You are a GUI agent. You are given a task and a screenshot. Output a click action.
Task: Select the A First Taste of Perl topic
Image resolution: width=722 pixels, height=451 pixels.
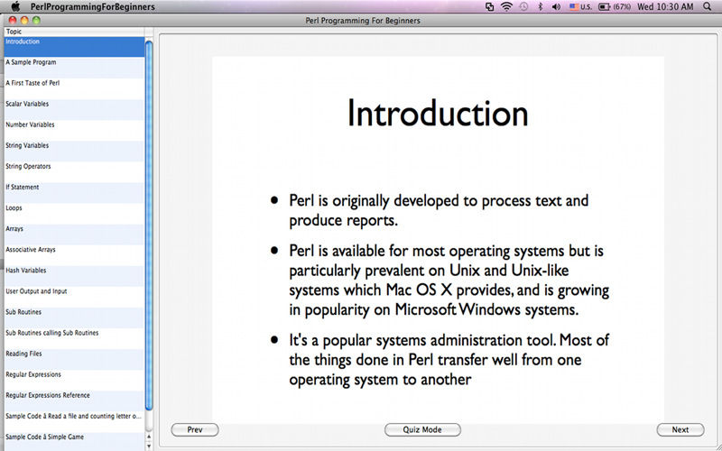74,88
